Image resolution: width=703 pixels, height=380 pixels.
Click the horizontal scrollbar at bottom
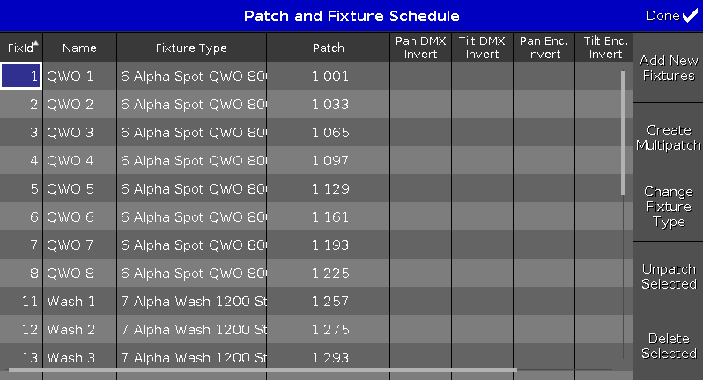pos(263,370)
